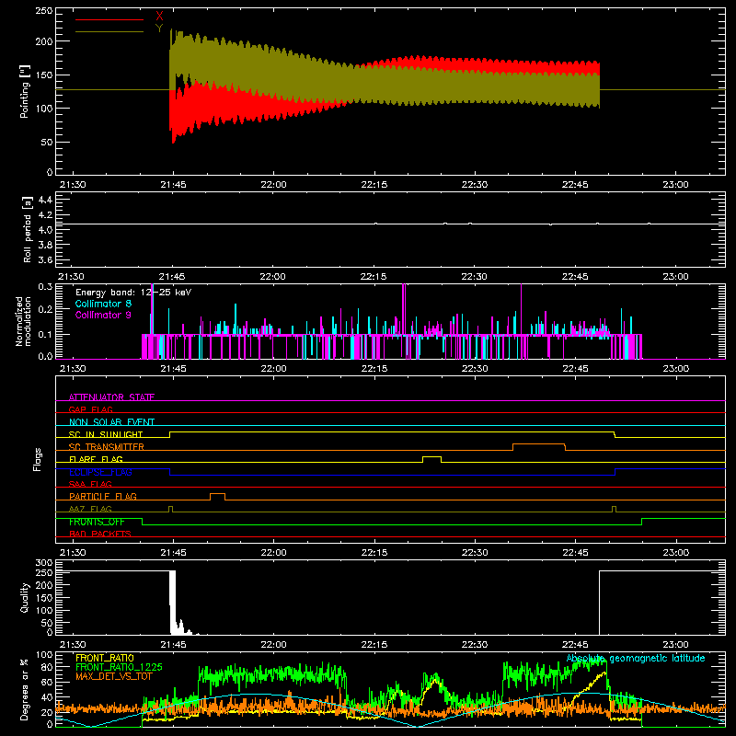Image resolution: width=736 pixels, height=736 pixels.
Task: Click the 250 tick on pointing axis
Action: coord(43,11)
